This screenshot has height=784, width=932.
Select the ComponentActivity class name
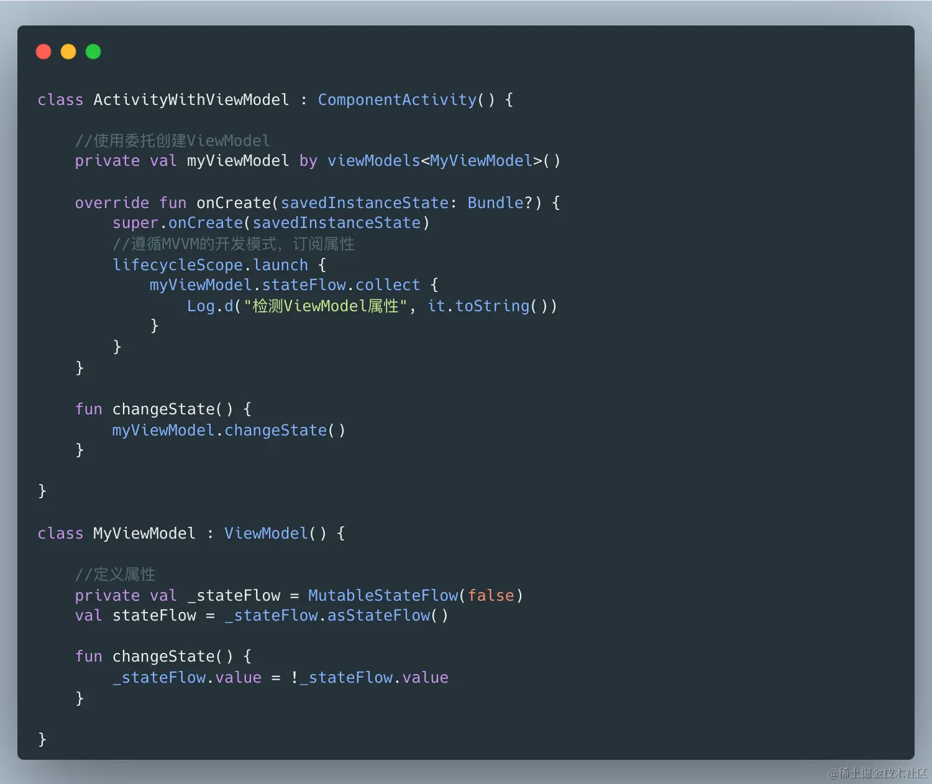click(397, 99)
